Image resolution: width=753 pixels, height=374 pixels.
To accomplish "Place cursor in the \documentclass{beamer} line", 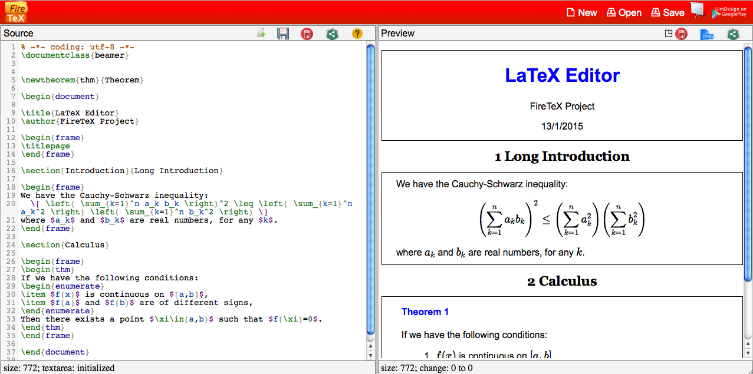I will tap(75, 55).
